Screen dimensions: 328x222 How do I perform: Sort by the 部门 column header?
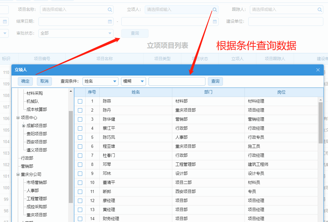208,92
